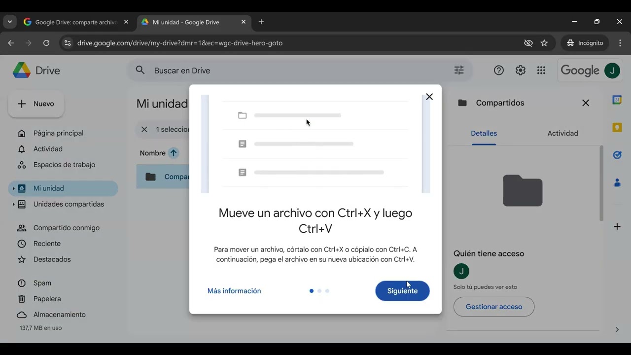Open the Más información link

click(234, 291)
